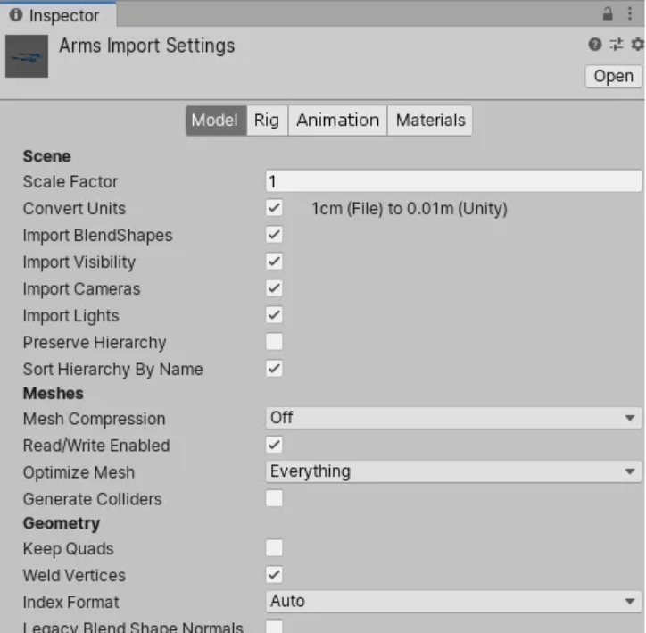
Task: Choose Index Format from its dropdown
Action: tap(453, 602)
